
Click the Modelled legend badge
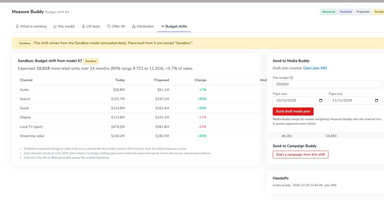pyautogui.click(x=346, y=12)
